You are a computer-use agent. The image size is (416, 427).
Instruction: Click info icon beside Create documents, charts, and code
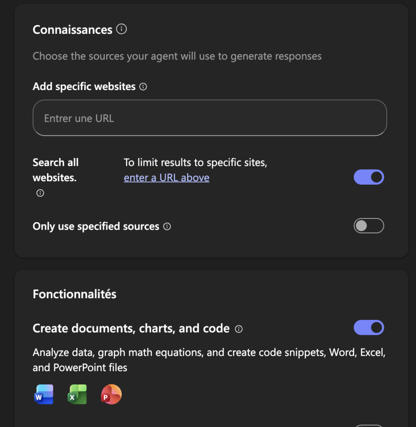click(x=239, y=329)
